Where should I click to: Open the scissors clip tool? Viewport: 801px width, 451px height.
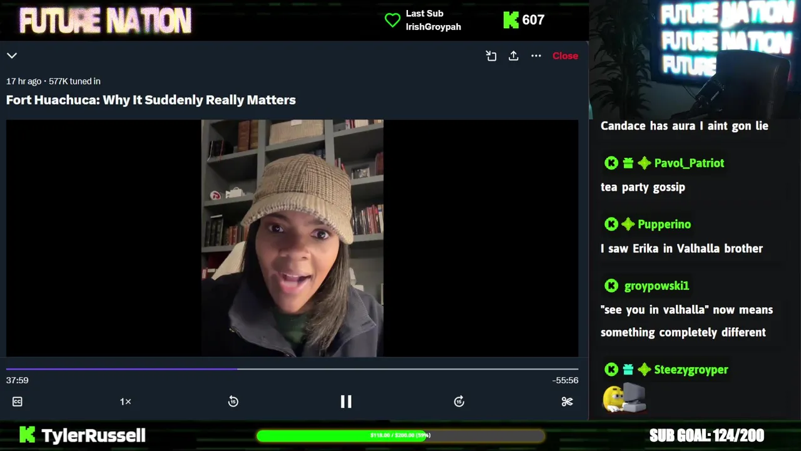567,402
